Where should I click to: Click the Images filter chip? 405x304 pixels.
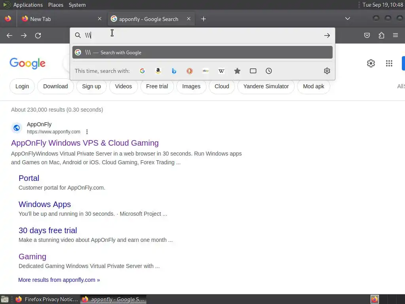(191, 86)
